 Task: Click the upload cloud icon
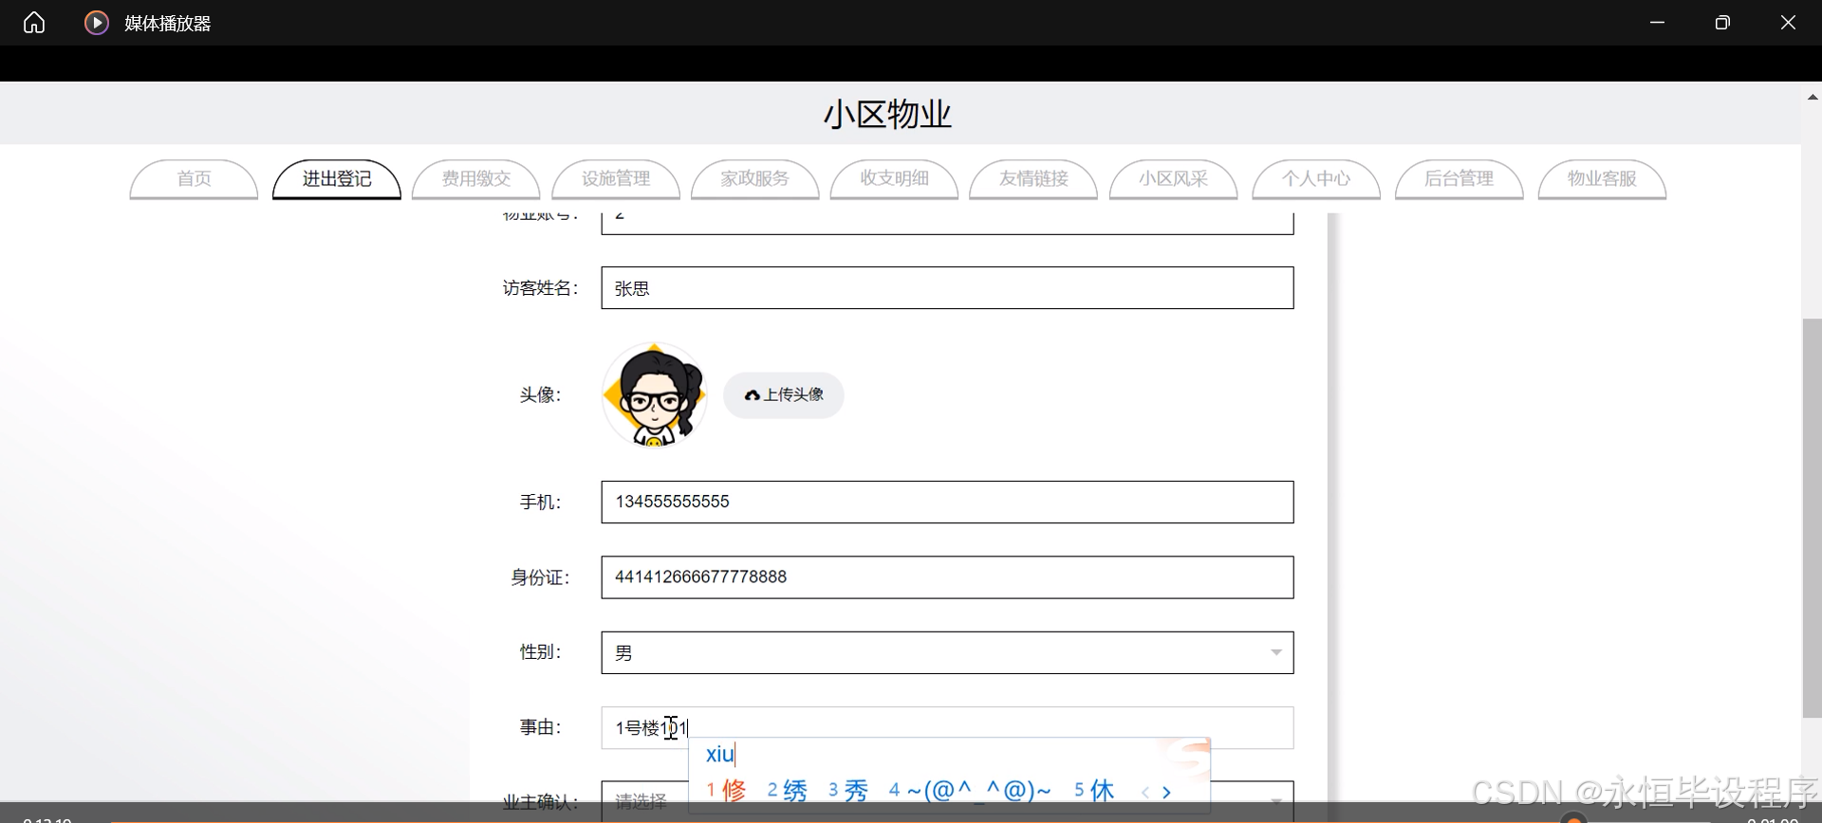(x=753, y=395)
